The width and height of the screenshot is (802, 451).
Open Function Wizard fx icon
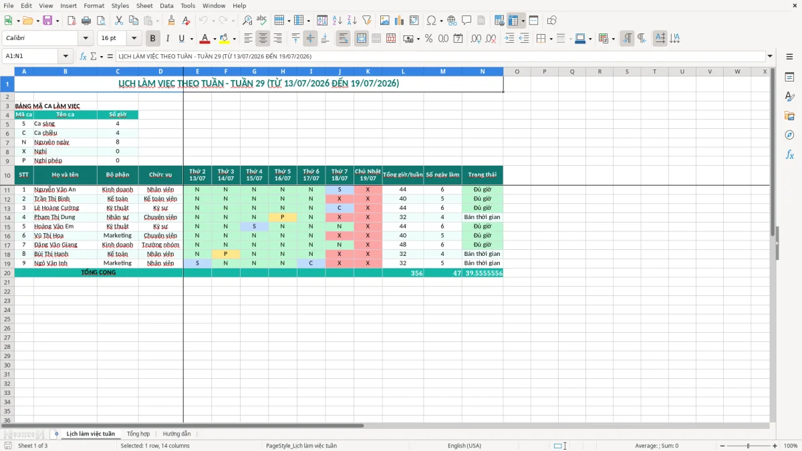pos(83,56)
